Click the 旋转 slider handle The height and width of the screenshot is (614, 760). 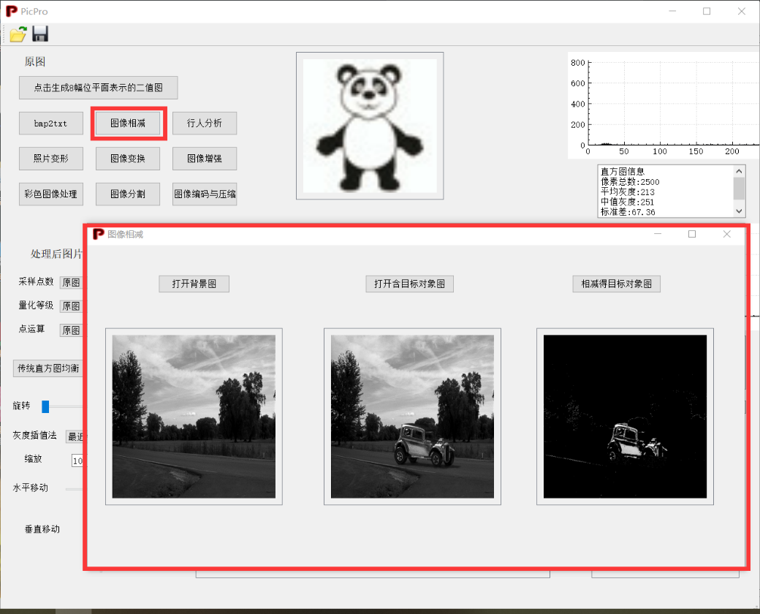coord(45,406)
